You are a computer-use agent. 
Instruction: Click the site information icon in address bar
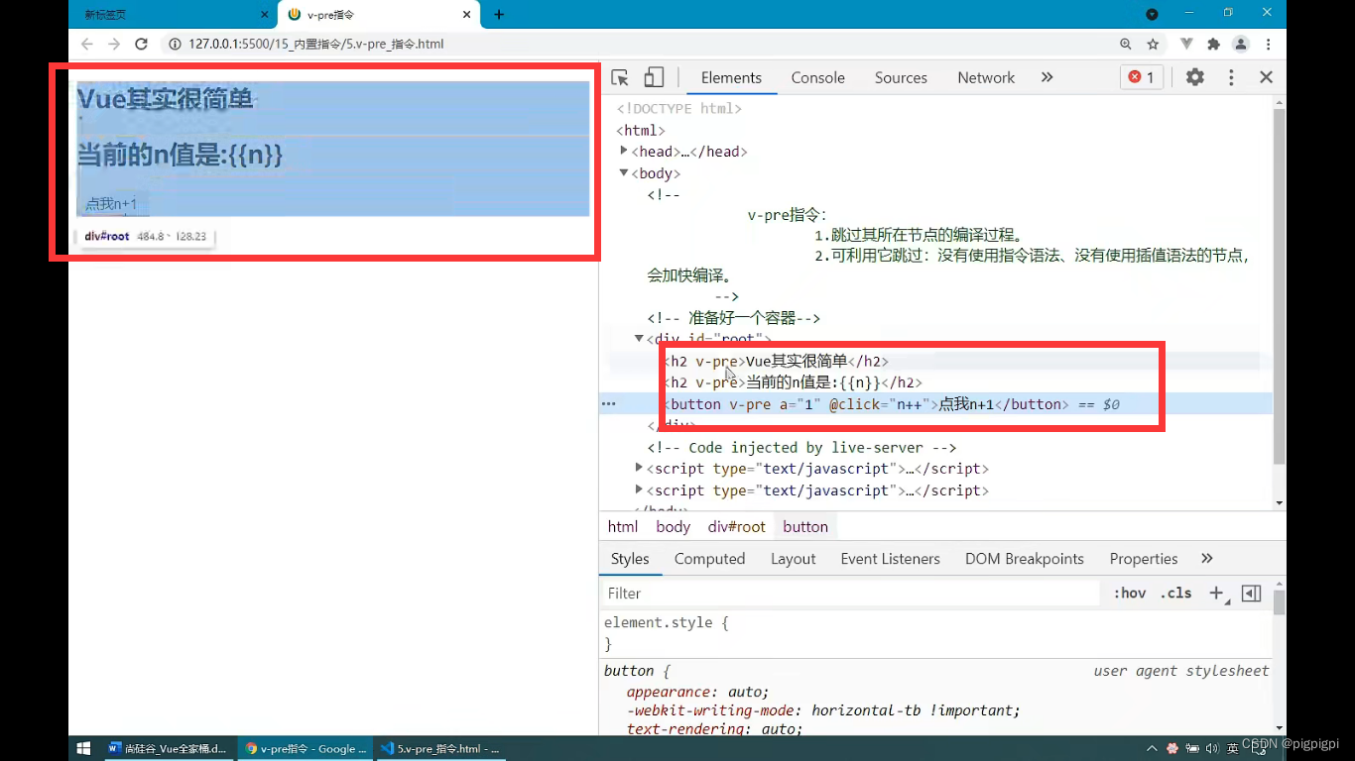(175, 44)
